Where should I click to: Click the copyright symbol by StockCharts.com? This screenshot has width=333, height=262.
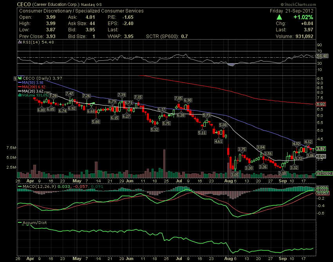pyautogui.click(x=282, y=4)
